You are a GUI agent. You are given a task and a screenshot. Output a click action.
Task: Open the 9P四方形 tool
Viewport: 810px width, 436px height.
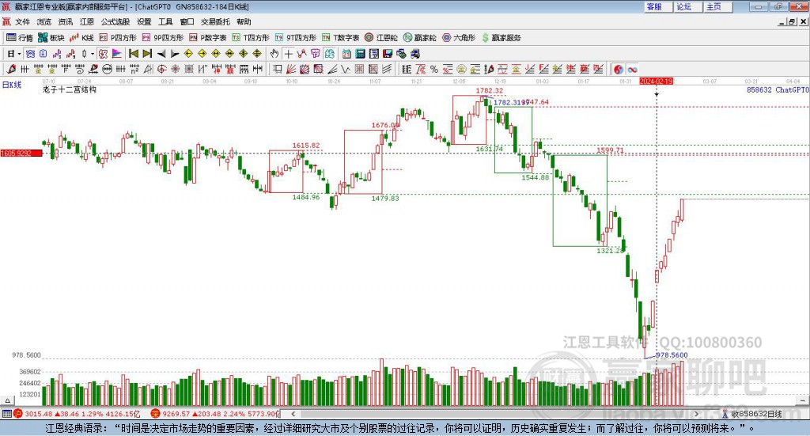click(163, 38)
